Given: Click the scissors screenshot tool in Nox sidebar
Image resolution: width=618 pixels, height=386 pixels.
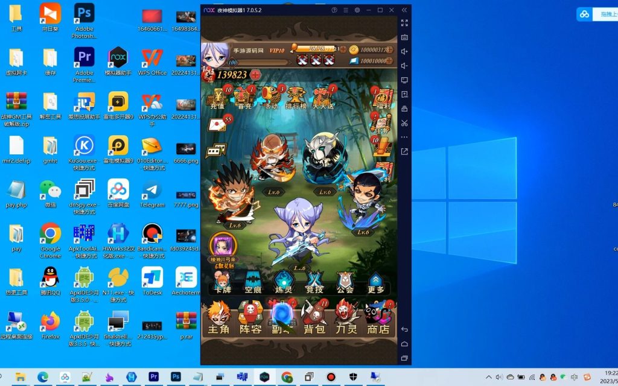Looking at the screenshot, I should pos(404,123).
